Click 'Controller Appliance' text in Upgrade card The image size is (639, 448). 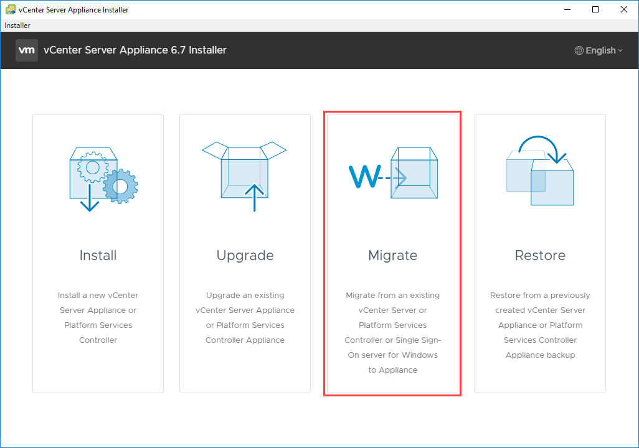coord(245,340)
